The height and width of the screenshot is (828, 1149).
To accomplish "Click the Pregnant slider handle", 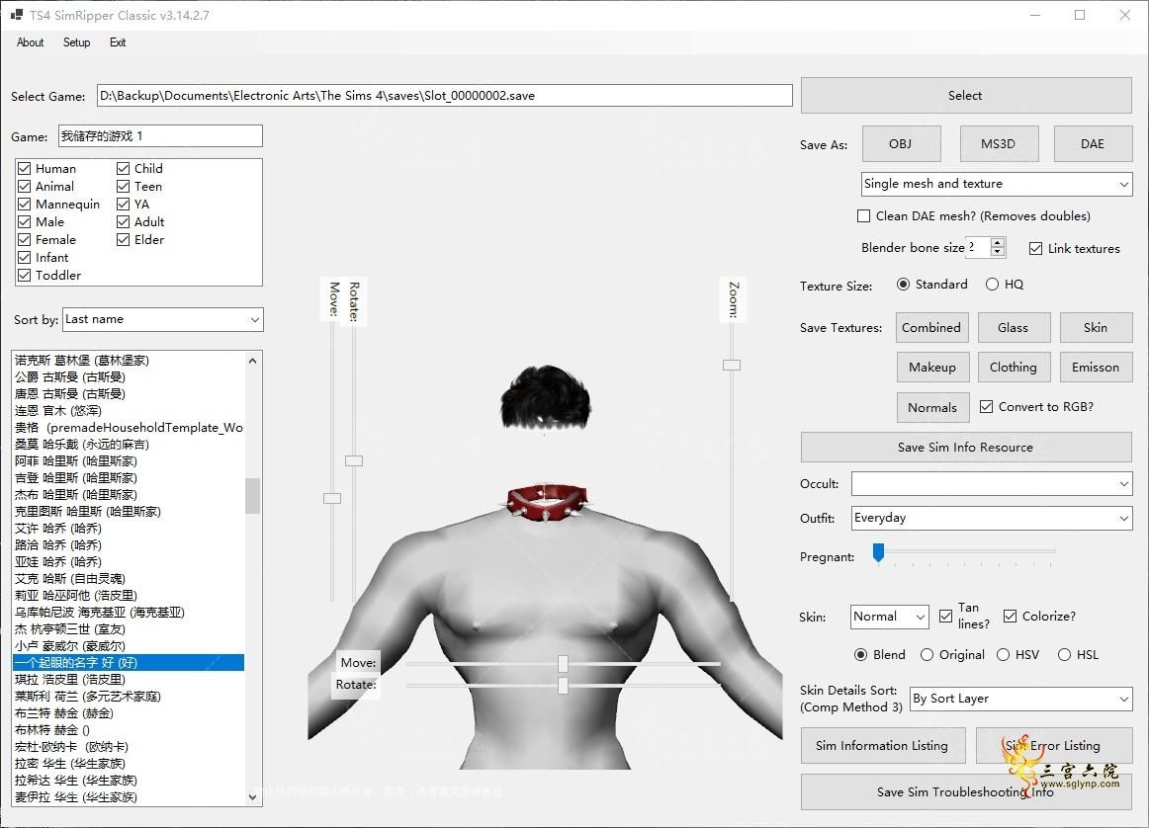I will click(x=878, y=552).
